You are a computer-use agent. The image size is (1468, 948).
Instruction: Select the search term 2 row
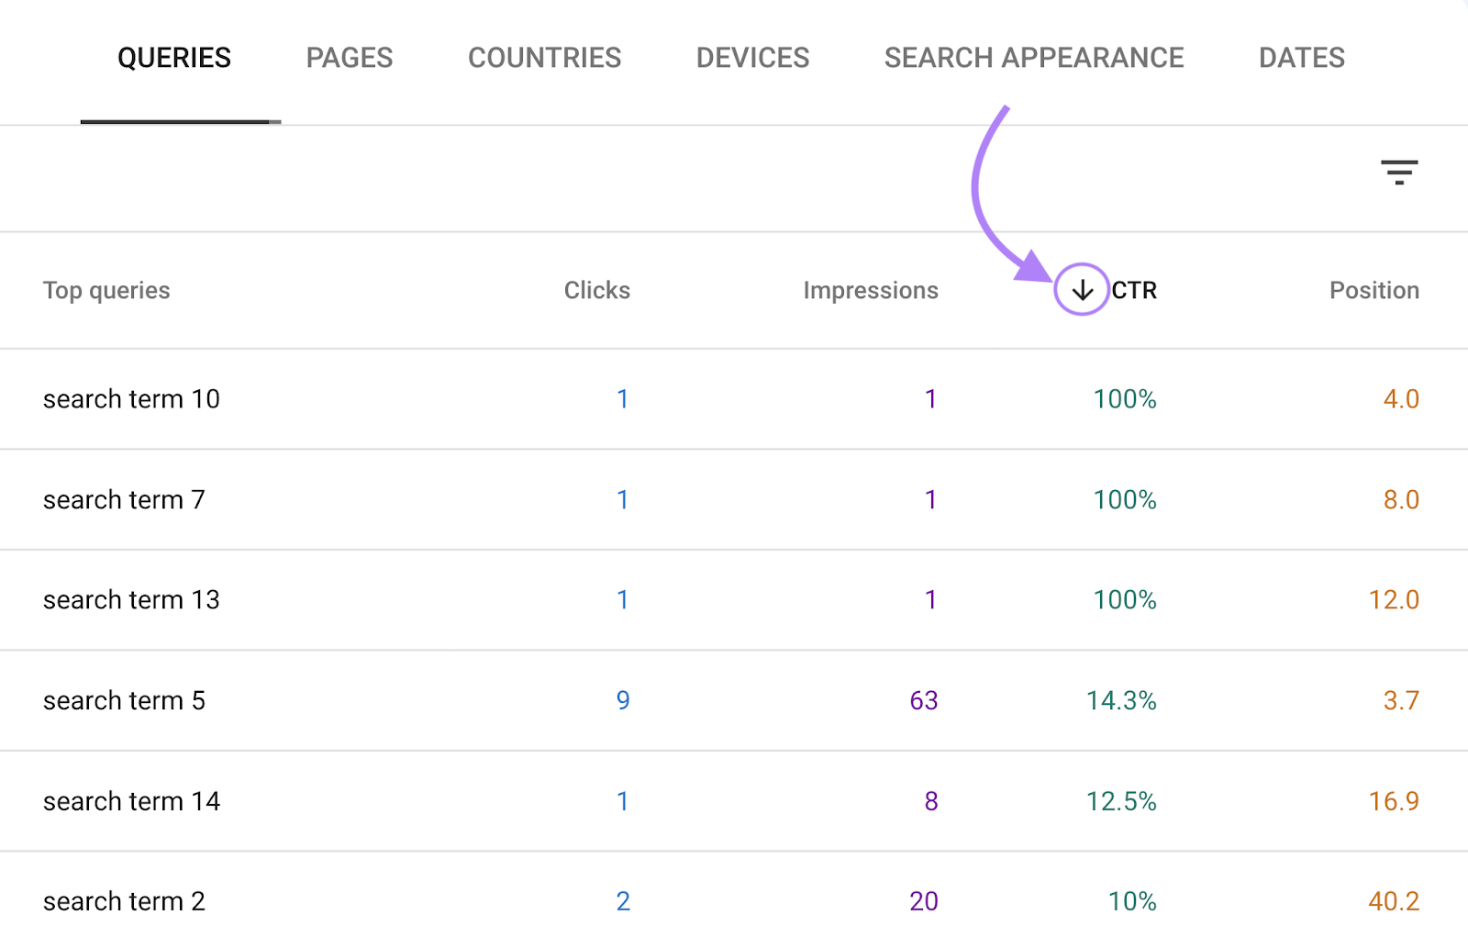point(124,901)
